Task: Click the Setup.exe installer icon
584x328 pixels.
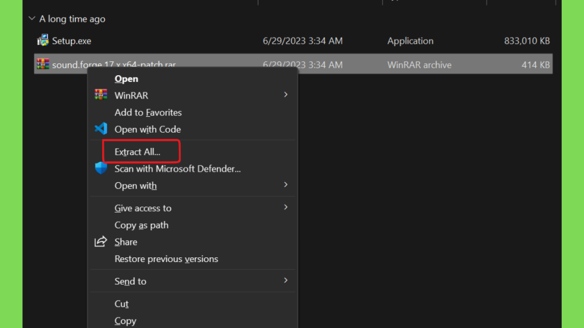Action: pos(43,40)
